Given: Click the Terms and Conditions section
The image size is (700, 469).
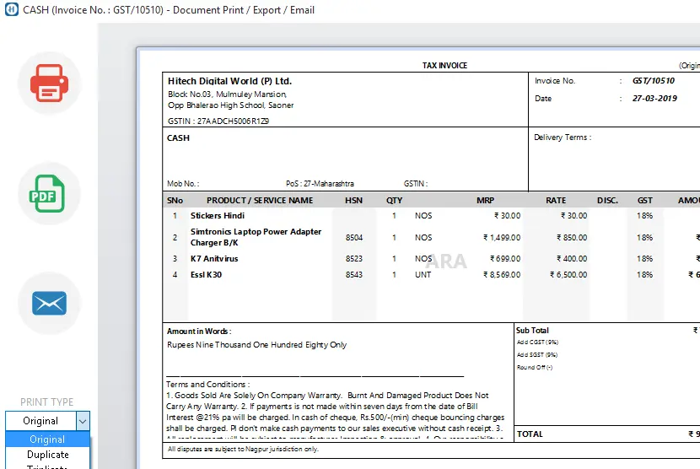Looking at the screenshot, I should coord(206,385).
